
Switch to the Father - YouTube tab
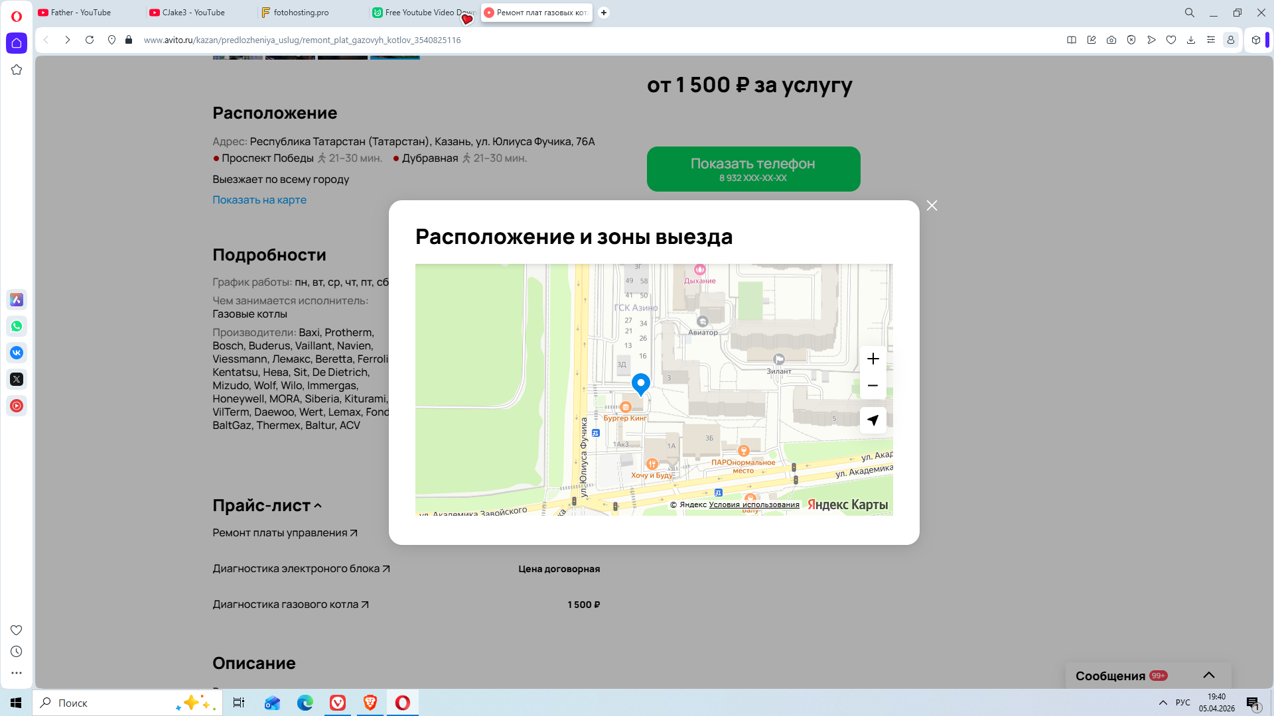(x=81, y=13)
